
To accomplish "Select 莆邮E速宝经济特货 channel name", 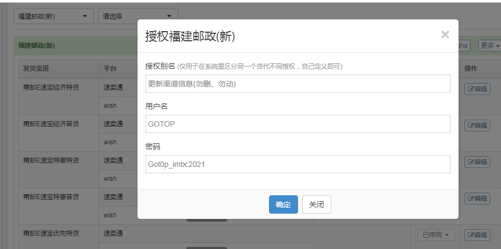I will (x=51, y=87).
